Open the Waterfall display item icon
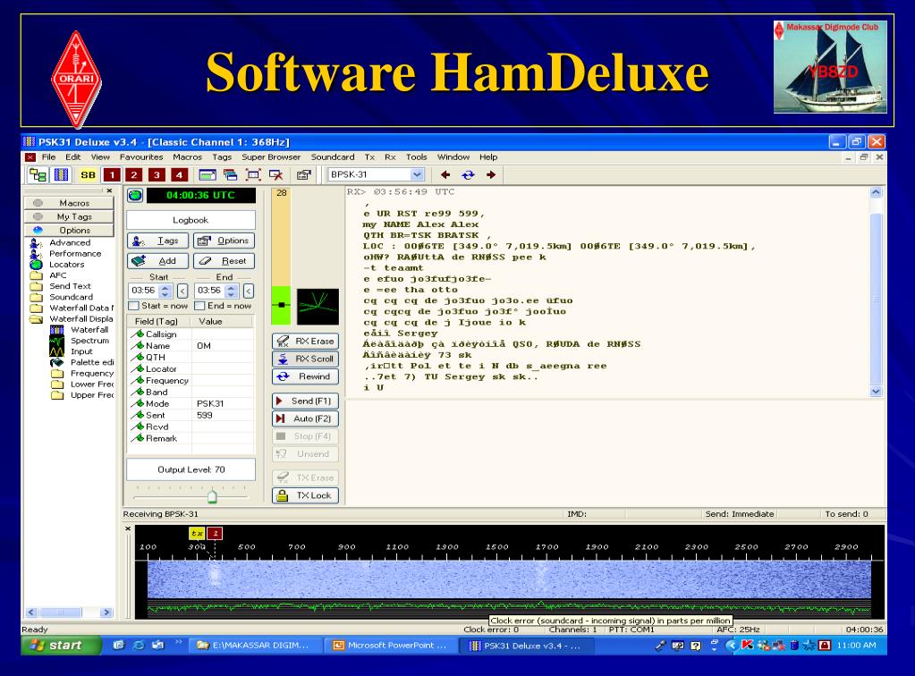Viewport: 915px width, 676px height. pos(56,330)
